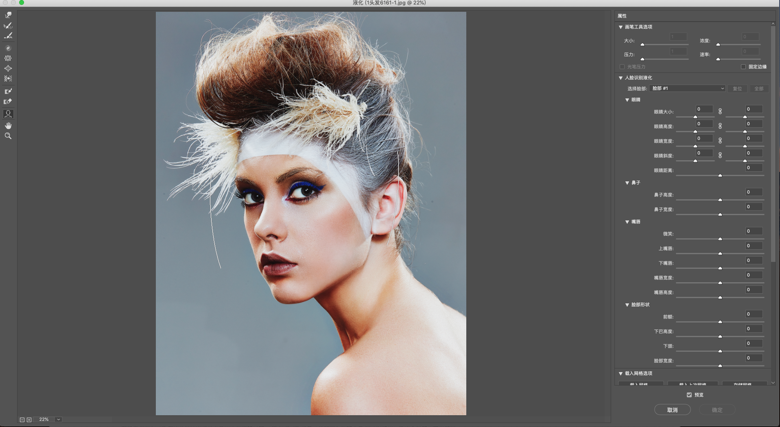Enable the 固定边缘 checkbox

coord(743,67)
